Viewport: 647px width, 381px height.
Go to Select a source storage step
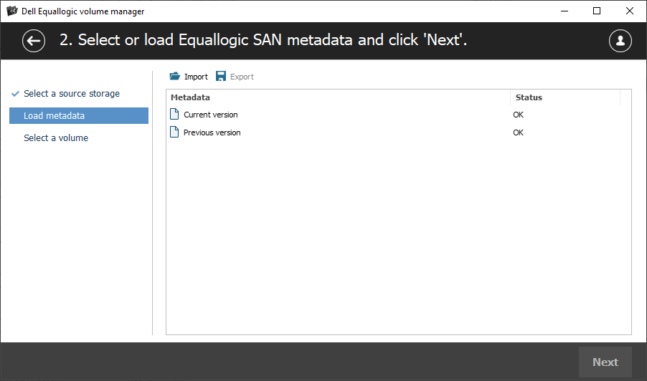(x=72, y=94)
